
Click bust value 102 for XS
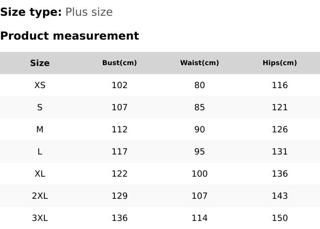coord(119,85)
